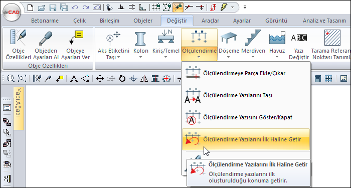Click the ideCAD application logo button
Viewport: 351px width, 188px height.
(x=12, y=13)
